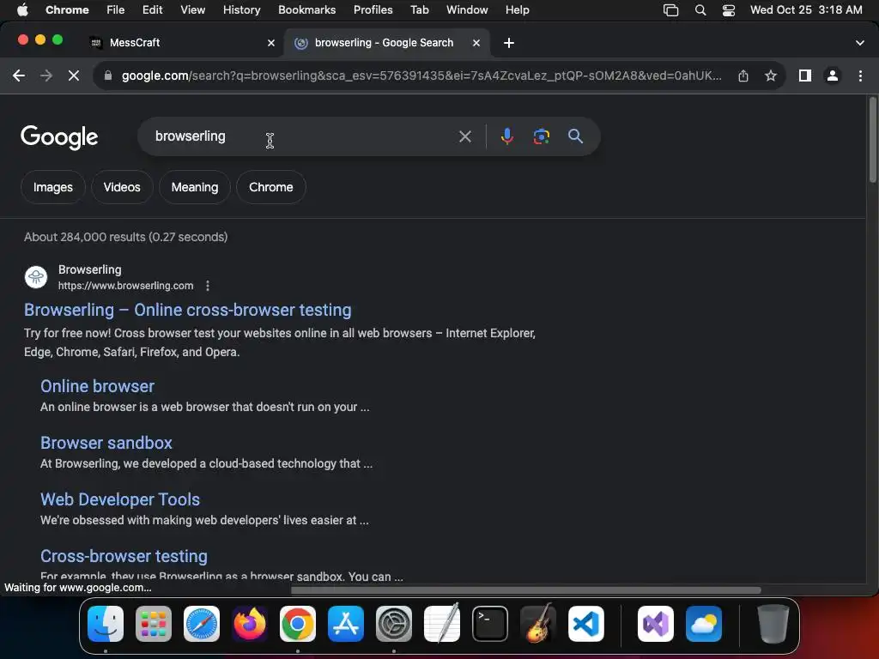
Task: Open the History menu
Action: (x=241, y=10)
